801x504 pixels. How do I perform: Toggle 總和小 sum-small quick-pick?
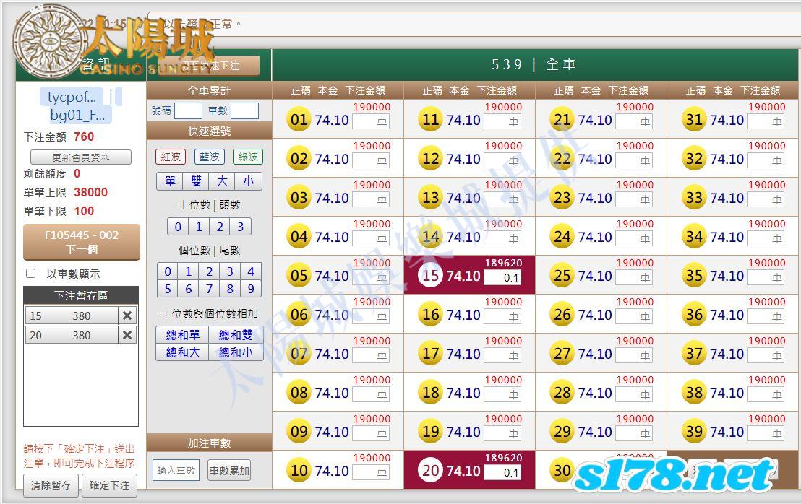point(236,352)
